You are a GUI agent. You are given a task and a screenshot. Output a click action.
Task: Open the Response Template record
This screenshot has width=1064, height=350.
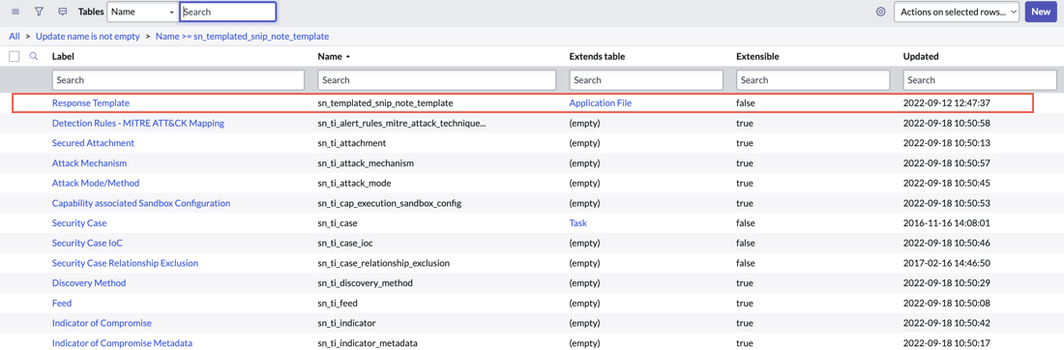tap(91, 103)
